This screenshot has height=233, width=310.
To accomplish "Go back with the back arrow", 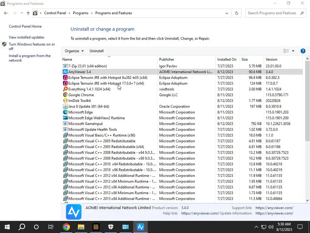I will [6, 13].
